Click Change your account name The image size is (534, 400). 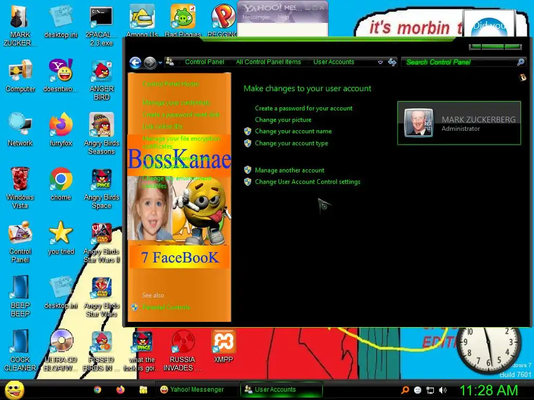pyautogui.click(x=293, y=131)
